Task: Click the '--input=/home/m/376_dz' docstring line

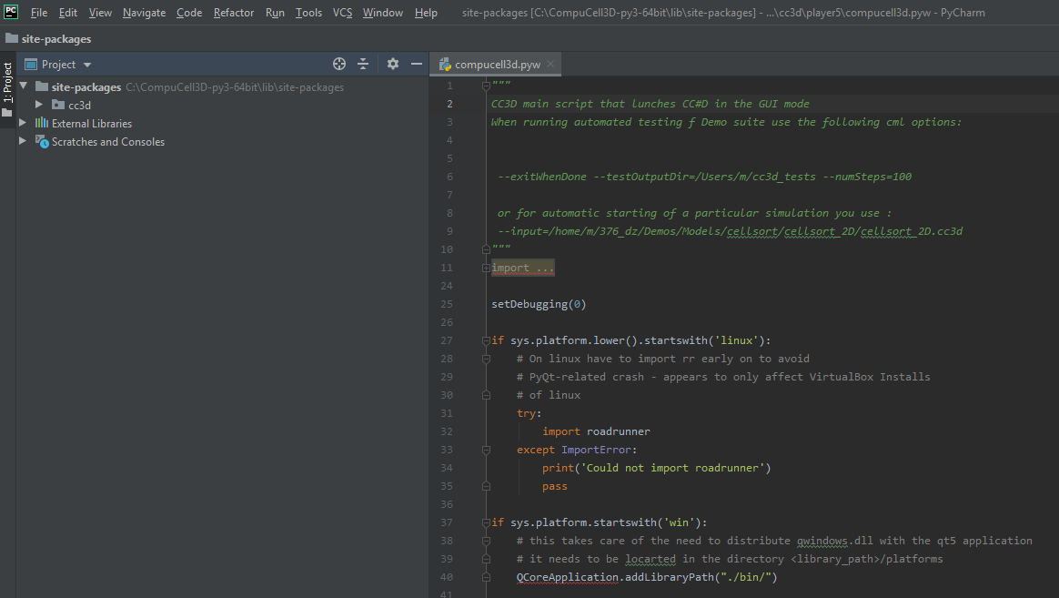Action: (x=730, y=231)
